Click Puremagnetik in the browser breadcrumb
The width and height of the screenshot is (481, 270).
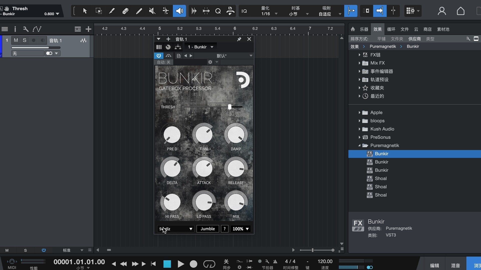[383, 46]
